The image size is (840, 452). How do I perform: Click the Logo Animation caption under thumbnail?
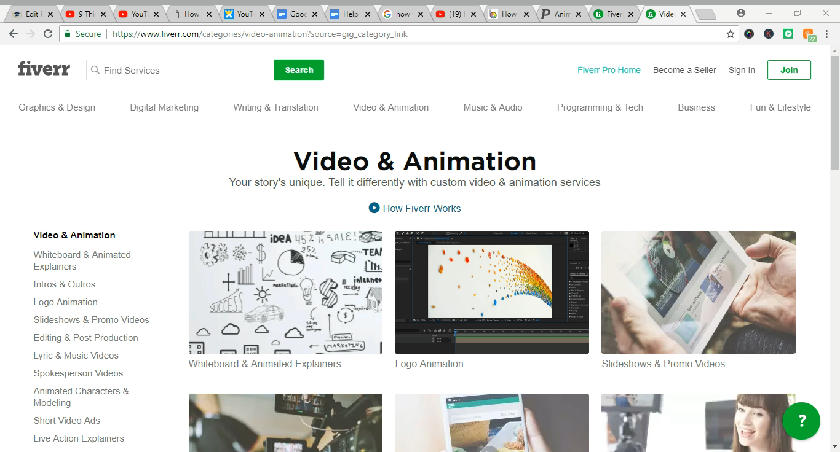(x=429, y=364)
